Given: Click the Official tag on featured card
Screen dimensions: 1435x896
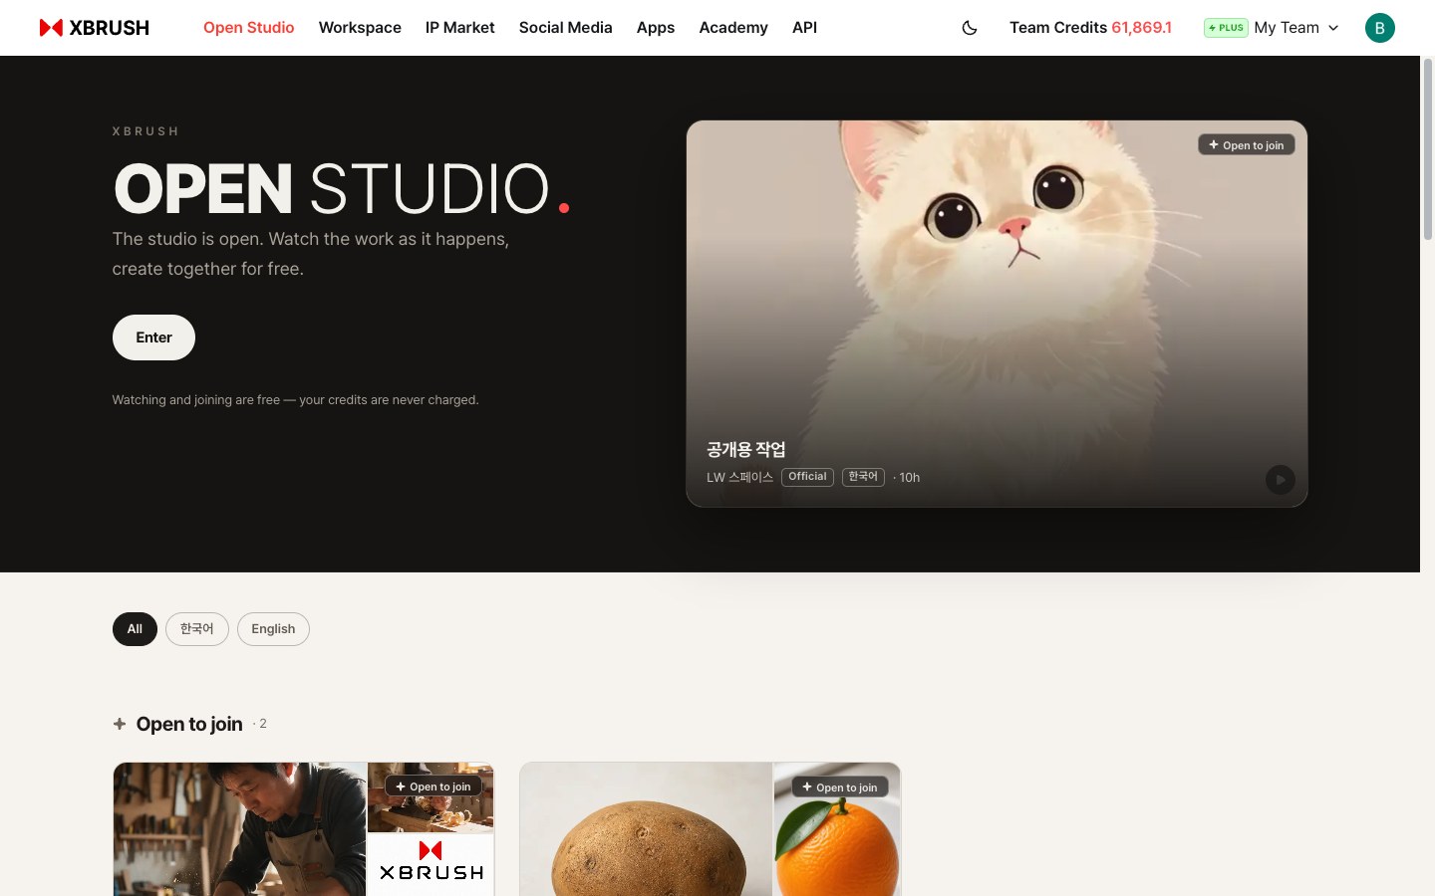Looking at the screenshot, I should pos(807,477).
